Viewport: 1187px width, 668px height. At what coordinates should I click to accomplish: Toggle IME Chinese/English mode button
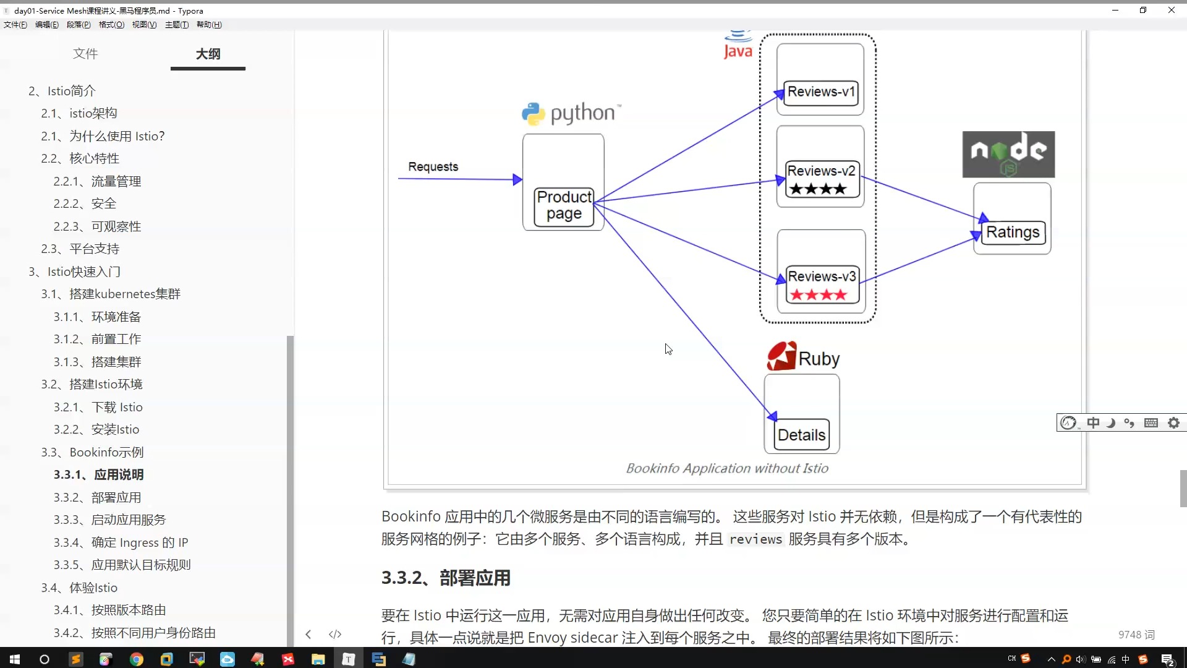click(x=1093, y=423)
